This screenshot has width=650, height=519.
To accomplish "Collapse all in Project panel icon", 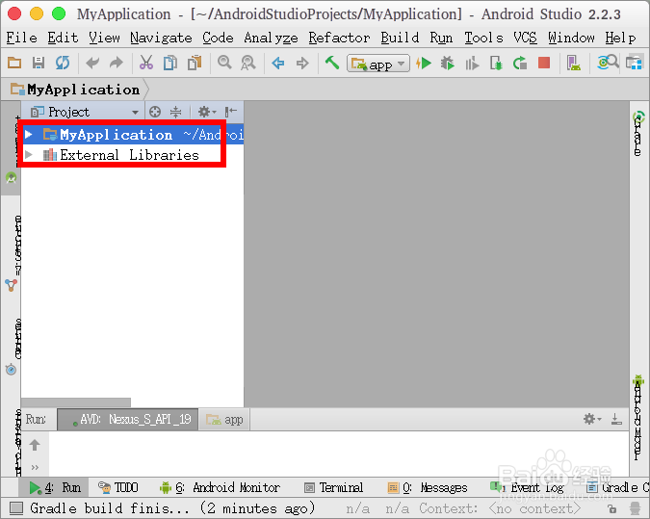I will point(176,112).
